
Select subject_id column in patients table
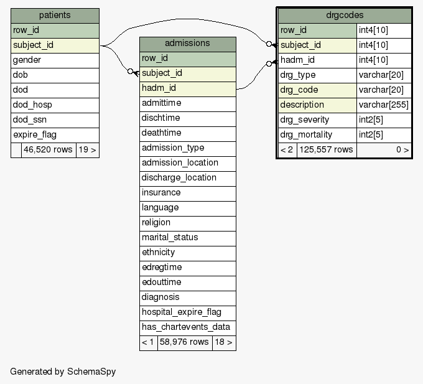(x=55, y=45)
